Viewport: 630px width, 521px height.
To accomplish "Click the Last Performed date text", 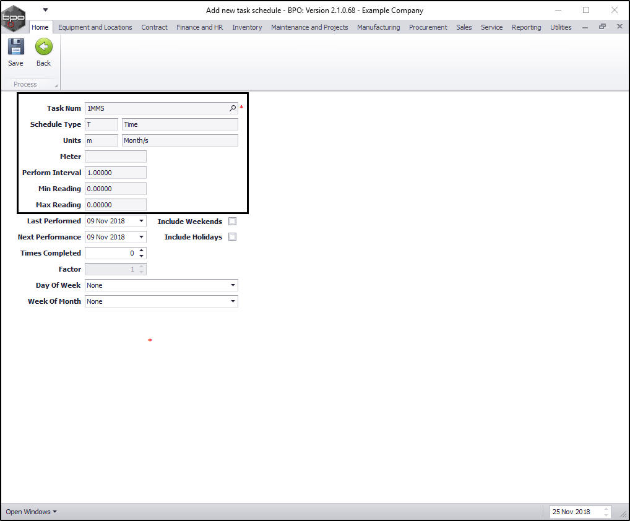I will click(106, 221).
